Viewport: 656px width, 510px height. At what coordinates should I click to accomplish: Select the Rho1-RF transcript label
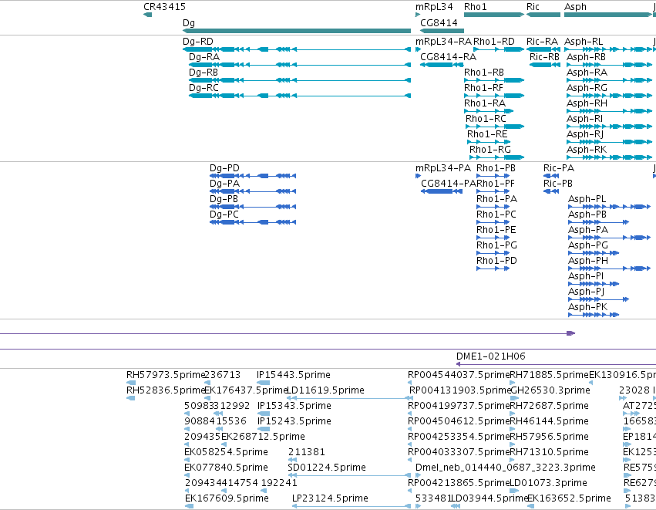483,88
